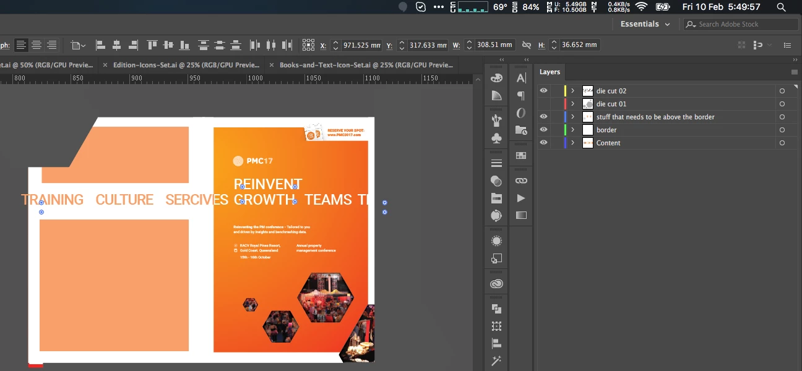Open the Magic Wand panel icon
This screenshot has width=802, height=371.
496,360
